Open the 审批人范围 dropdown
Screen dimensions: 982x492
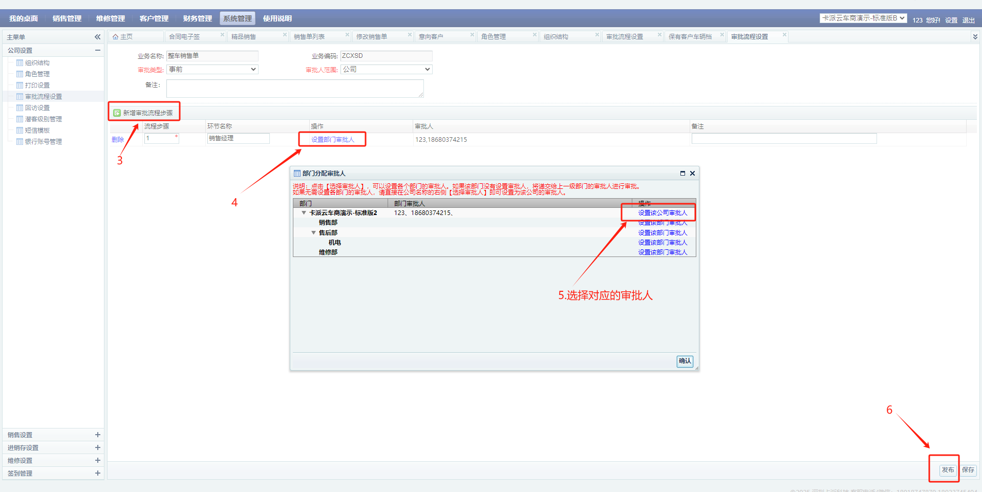(387, 70)
